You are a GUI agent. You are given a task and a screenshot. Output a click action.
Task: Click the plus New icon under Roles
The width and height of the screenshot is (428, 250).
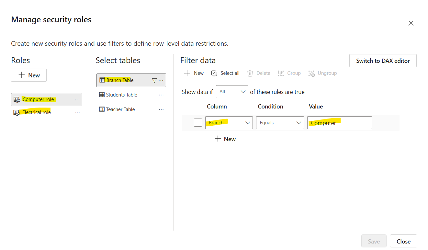29,75
